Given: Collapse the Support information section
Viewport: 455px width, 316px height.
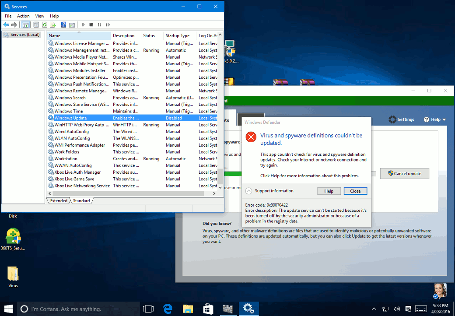Looking at the screenshot, I should pos(249,191).
